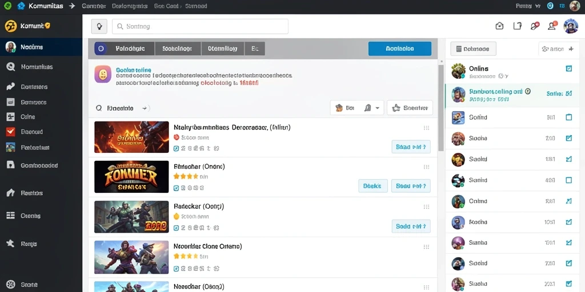
Task: Click the Soenter star button
Action: click(410, 108)
